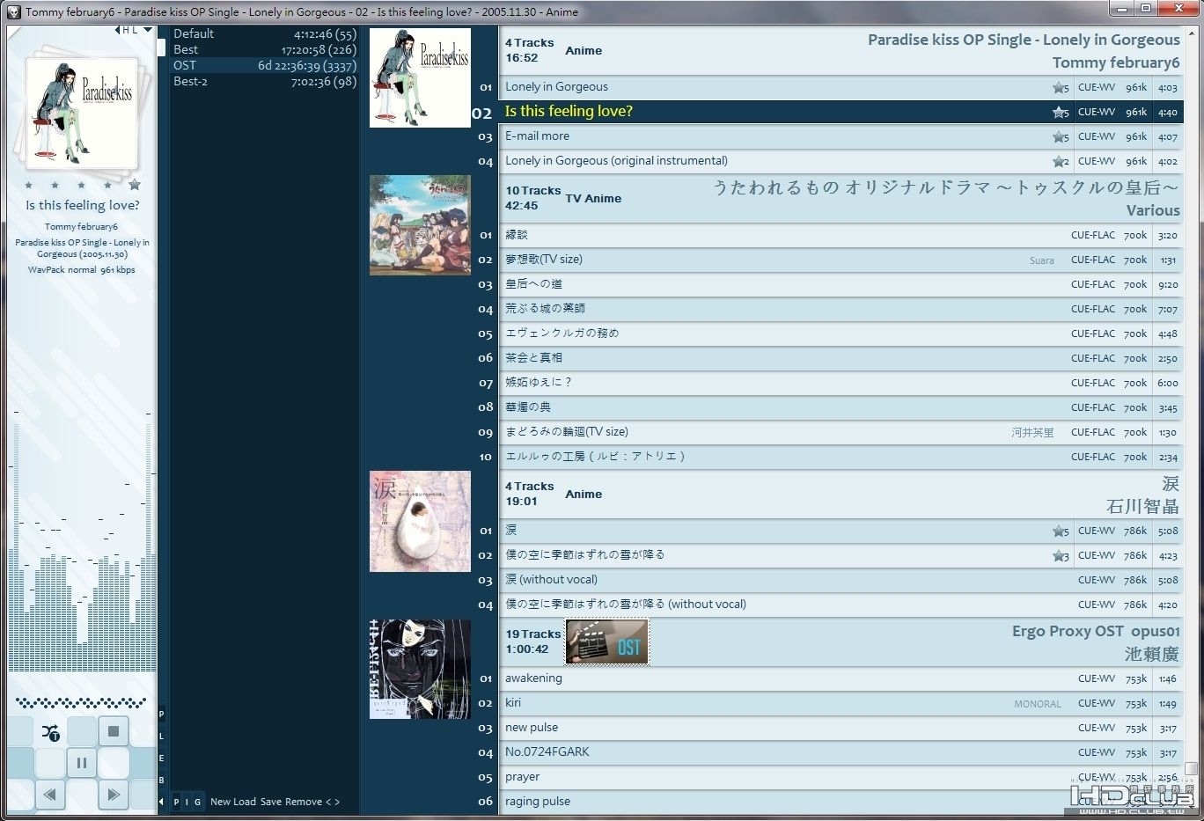The height and width of the screenshot is (821, 1204).
Task: Toggle the 'L' panel button in vertical strip
Action: point(161,736)
